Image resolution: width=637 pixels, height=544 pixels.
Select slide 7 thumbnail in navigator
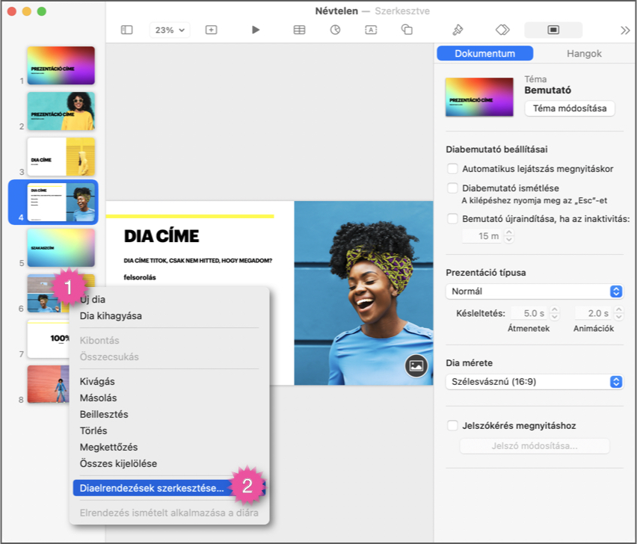pyautogui.click(x=48, y=339)
